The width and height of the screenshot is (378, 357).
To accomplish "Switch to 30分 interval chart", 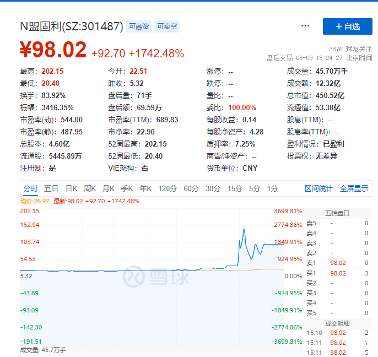I will coord(213,188).
